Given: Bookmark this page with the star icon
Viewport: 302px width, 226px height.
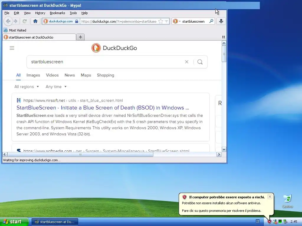Looking at the screenshot, I should [160, 21].
